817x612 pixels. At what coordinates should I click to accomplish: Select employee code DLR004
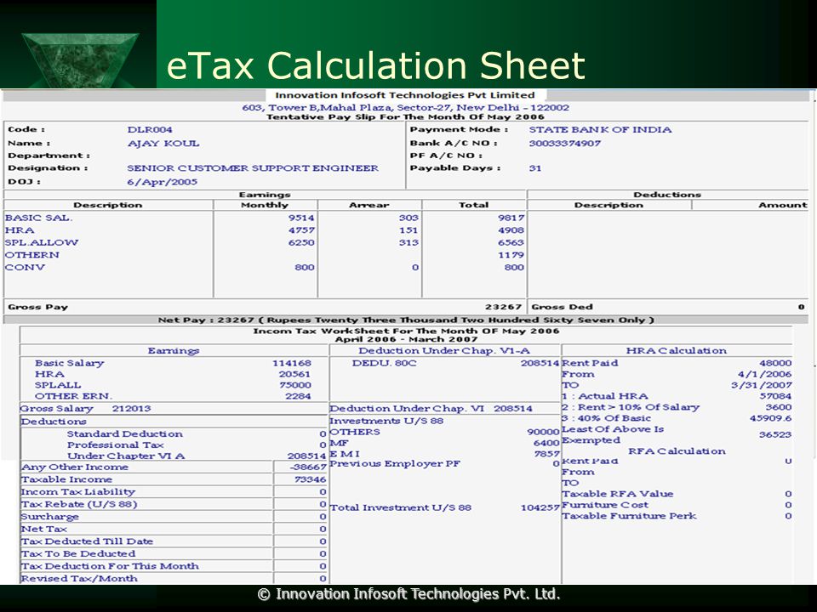pos(150,129)
